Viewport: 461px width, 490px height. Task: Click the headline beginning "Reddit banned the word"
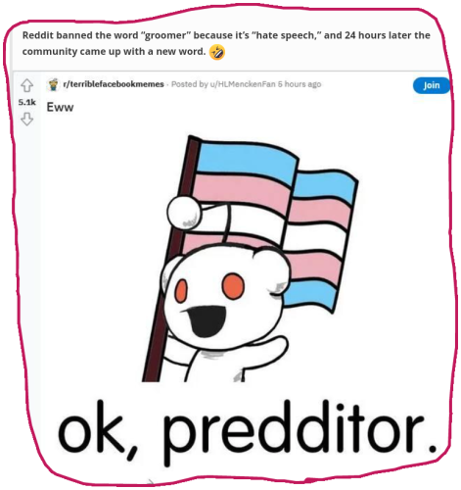click(226, 43)
